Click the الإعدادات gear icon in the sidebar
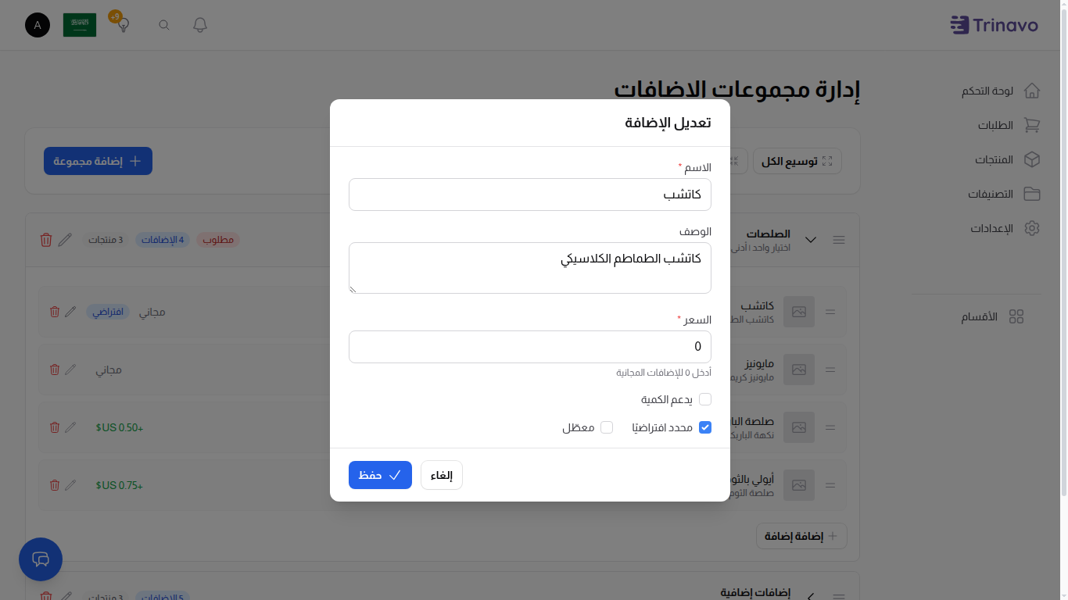The width and height of the screenshot is (1068, 600). point(1032,228)
